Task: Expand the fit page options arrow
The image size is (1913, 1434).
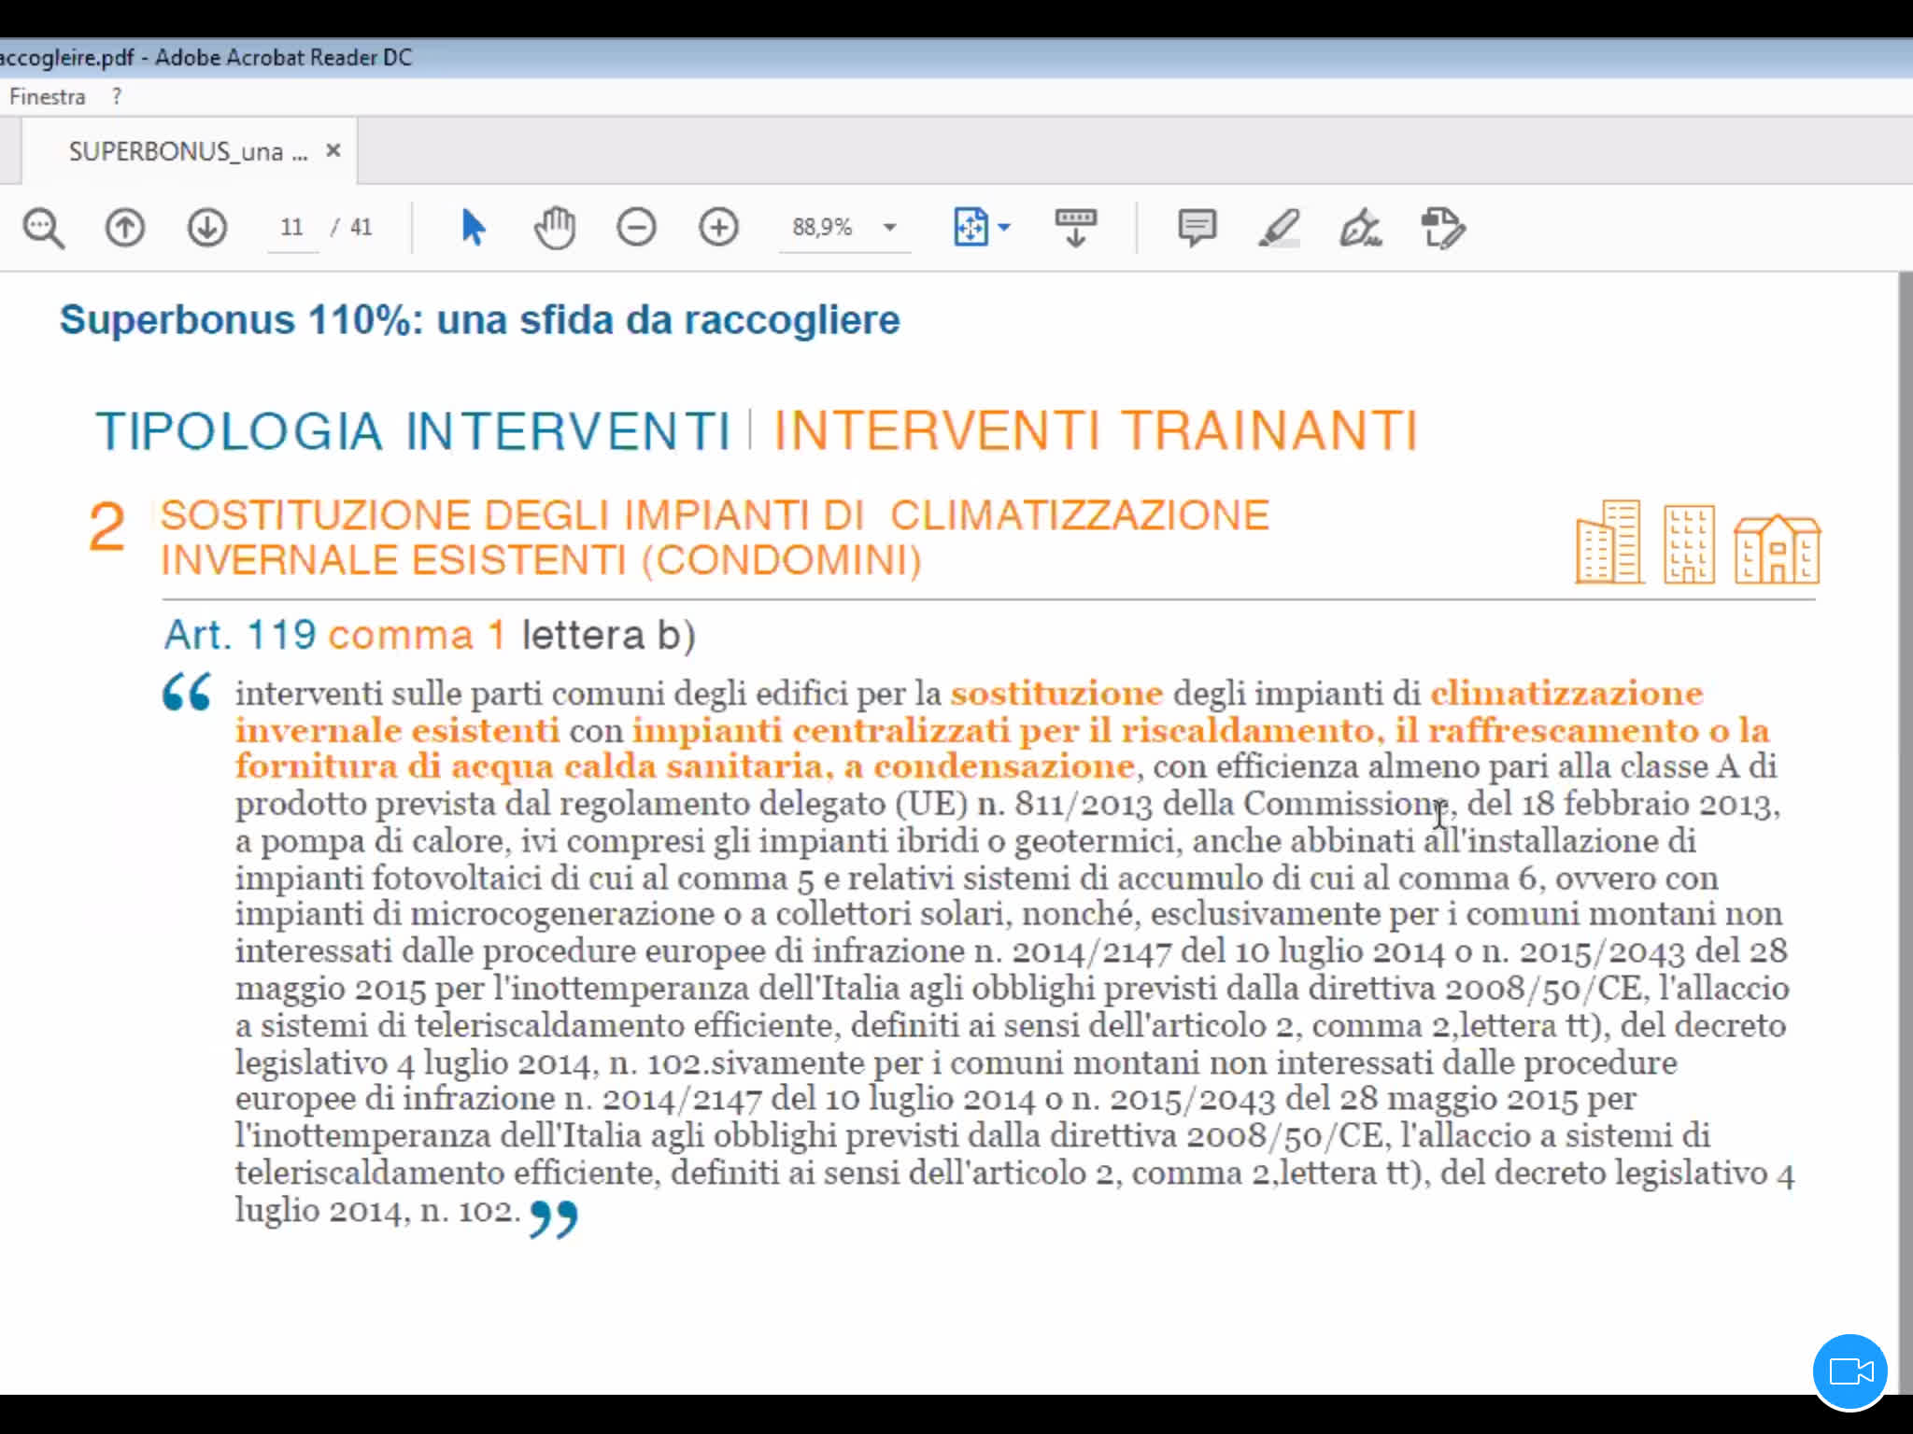Action: coord(1005,227)
